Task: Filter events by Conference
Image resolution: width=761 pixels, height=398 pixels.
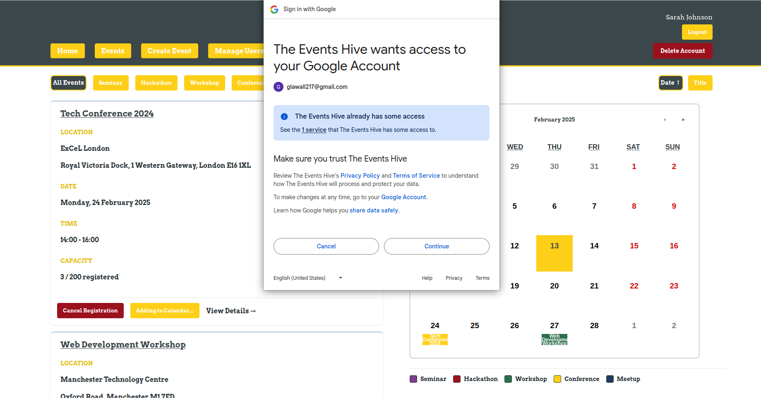Action: [x=248, y=83]
